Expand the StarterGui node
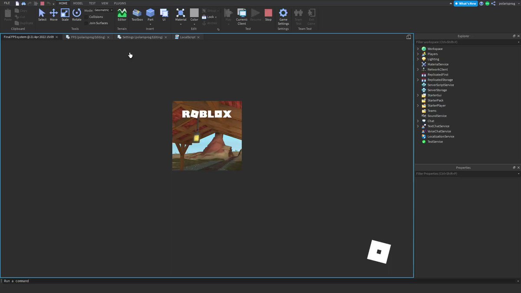The width and height of the screenshot is (521, 293). click(418, 95)
